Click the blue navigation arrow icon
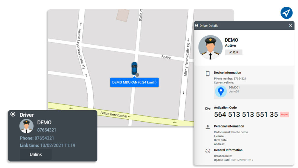The height and width of the screenshot is (168, 298). click(x=286, y=13)
